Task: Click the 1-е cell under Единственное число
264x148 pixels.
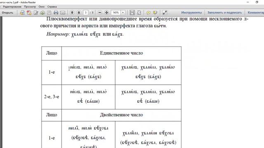Action: [x=52, y=72]
